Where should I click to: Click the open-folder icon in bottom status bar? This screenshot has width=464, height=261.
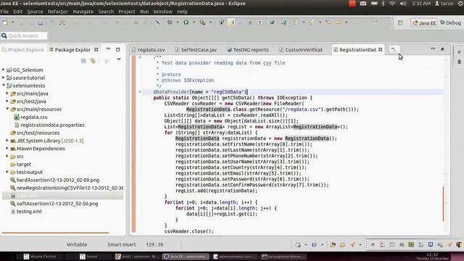click(342, 245)
